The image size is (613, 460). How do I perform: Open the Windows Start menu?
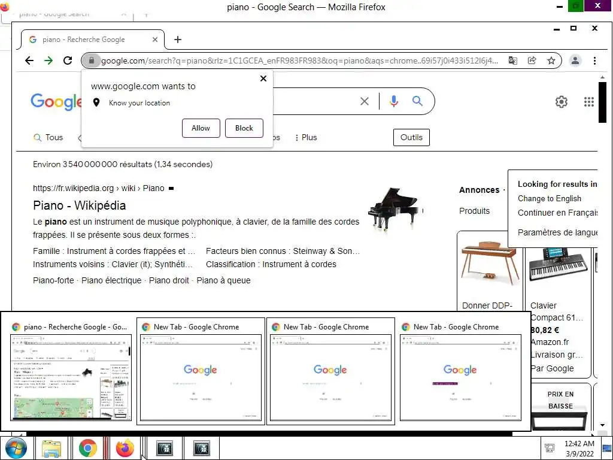pyautogui.click(x=16, y=448)
